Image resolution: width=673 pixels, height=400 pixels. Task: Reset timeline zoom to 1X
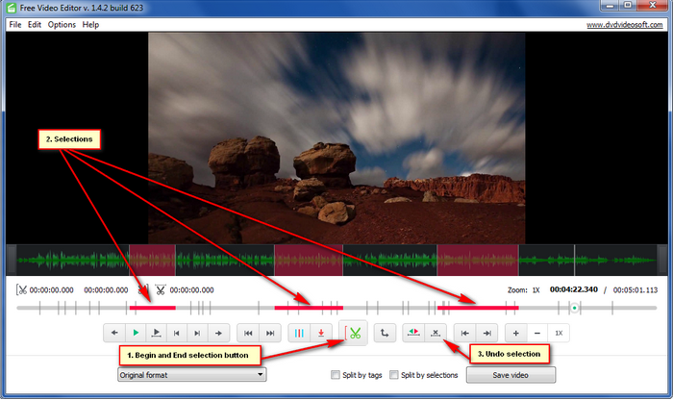click(x=559, y=333)
